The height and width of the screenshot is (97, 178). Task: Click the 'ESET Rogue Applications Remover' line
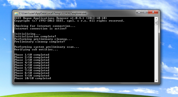[61, 18]
